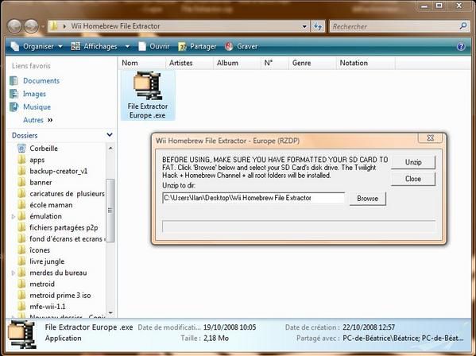Expand the émulation folder triangle
Image resolution: width=476 pixels, height=356 pixels.
pyautogui.click(x=14, y=216)
